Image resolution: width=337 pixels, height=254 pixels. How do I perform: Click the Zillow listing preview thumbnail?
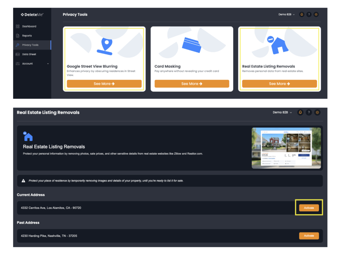pos(286,148)
